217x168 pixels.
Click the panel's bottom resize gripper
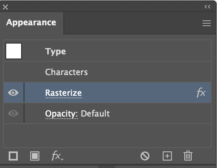(x=107, y=166)
